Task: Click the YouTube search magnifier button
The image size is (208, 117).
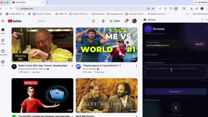Action: [93, 21]
